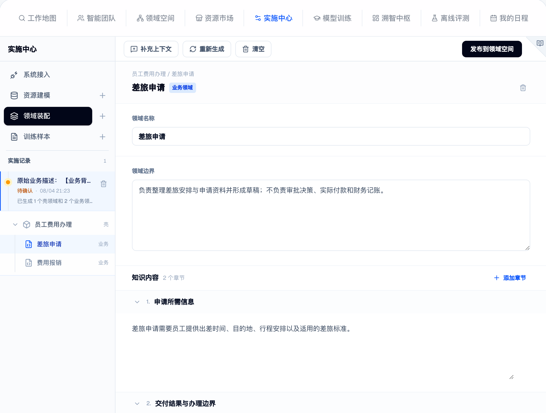Viewport: 546px width, 413px height.
Task: Delete the 差旅申请 domain with trash icon
Action: click(523, 88)
